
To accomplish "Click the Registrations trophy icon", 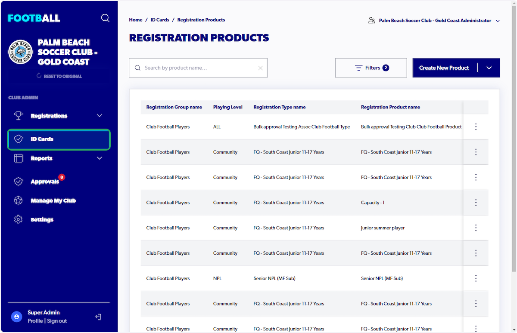I will click(x=18, y=116).
